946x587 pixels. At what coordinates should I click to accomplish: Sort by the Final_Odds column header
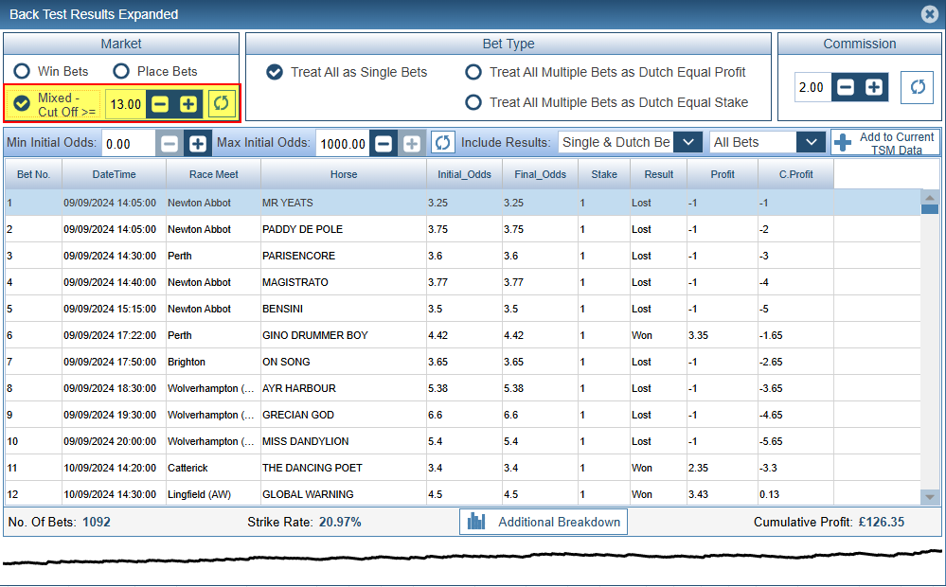click(x=541, y=174)
